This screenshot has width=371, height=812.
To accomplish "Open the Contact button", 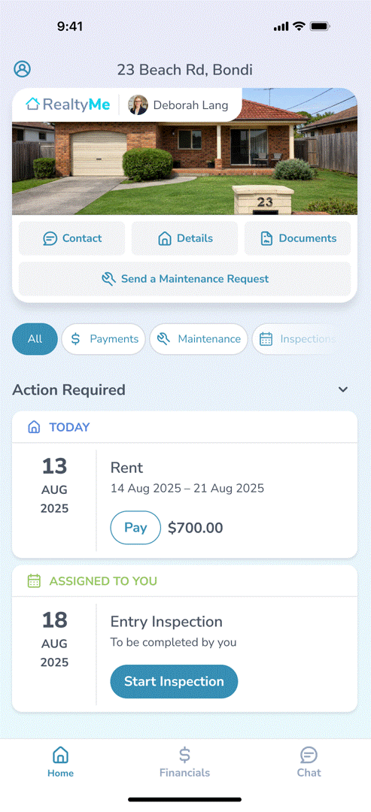I will click(72, 238).
